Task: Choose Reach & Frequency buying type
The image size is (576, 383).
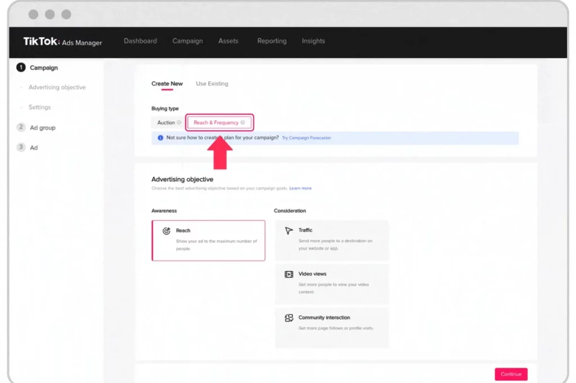Action: (x=219, y=123)
